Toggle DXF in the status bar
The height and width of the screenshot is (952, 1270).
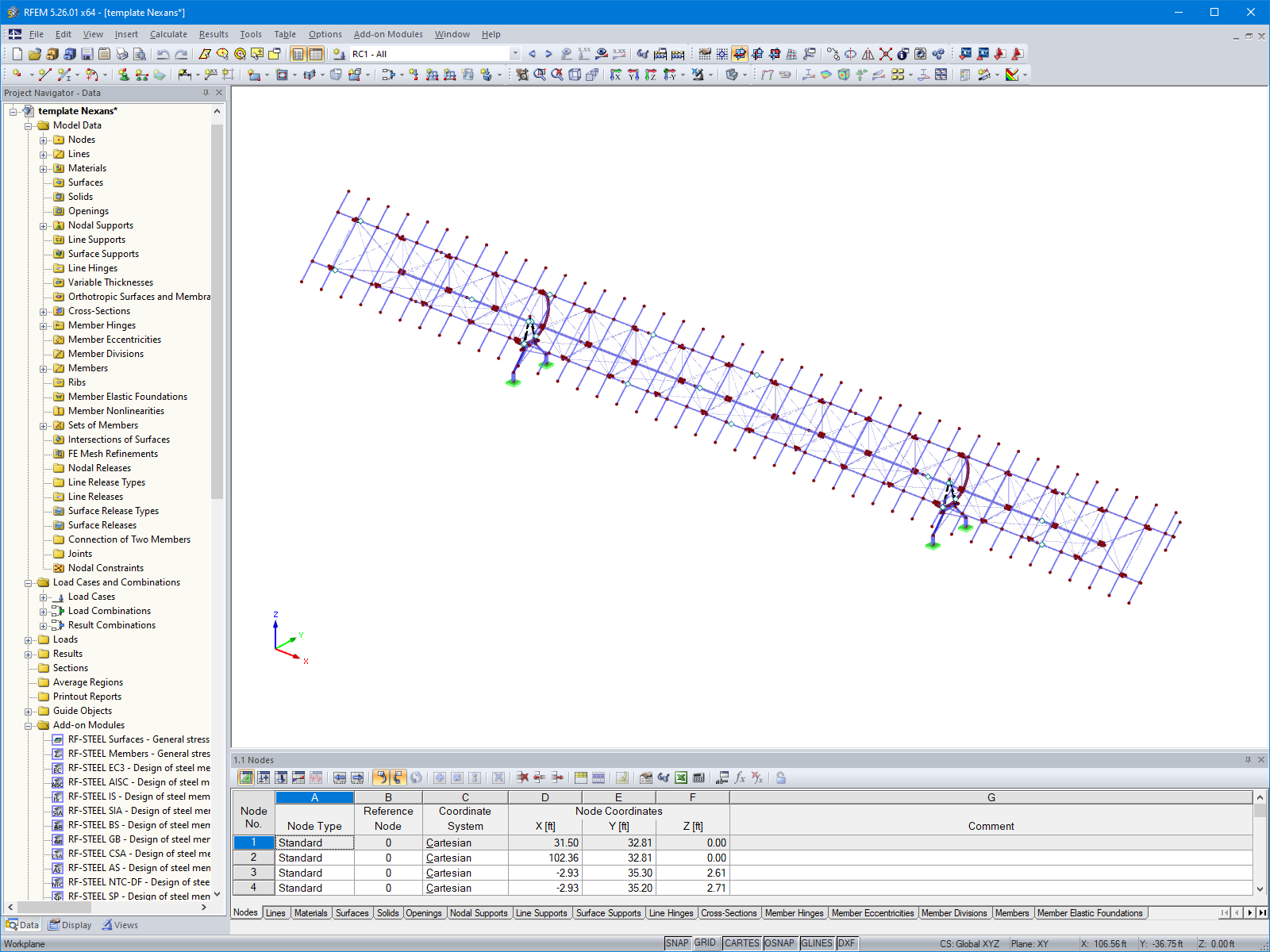click(x=847, y=943)
